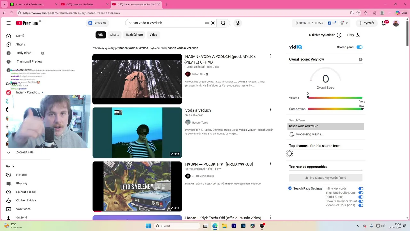Click the vidIQ blue logo icon in top bar
This screenshot has height=231, width=410.
click(329, 23)
